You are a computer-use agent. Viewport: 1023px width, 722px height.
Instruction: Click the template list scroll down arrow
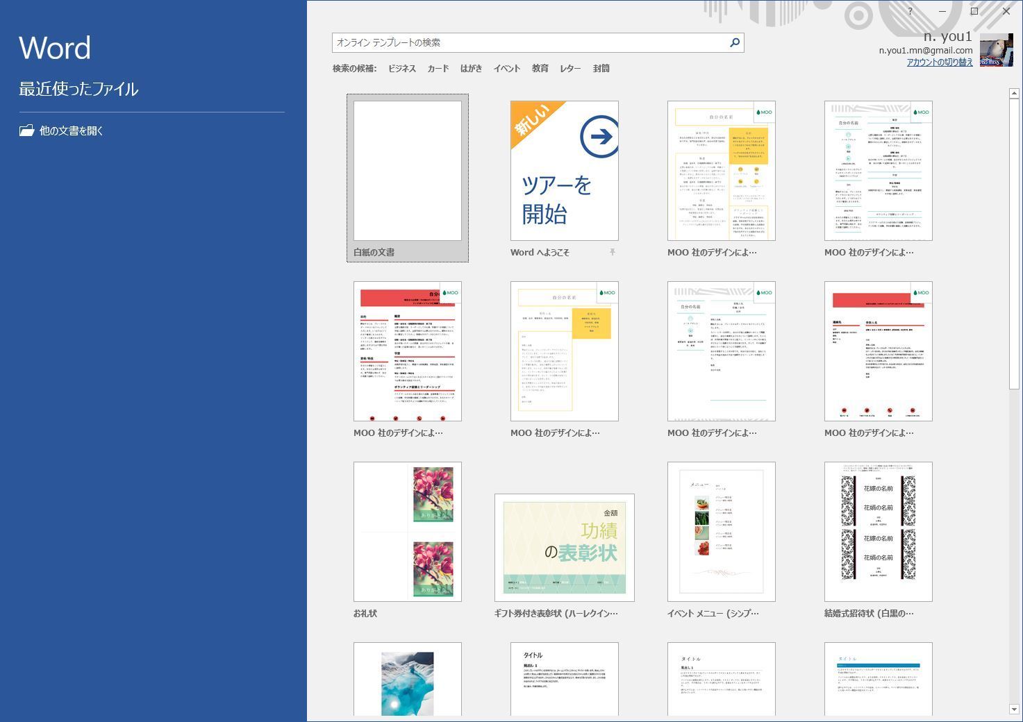coord(1013,710)
